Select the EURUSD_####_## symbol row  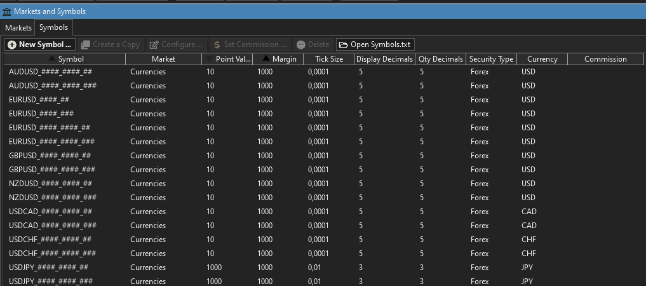[39, 100]
